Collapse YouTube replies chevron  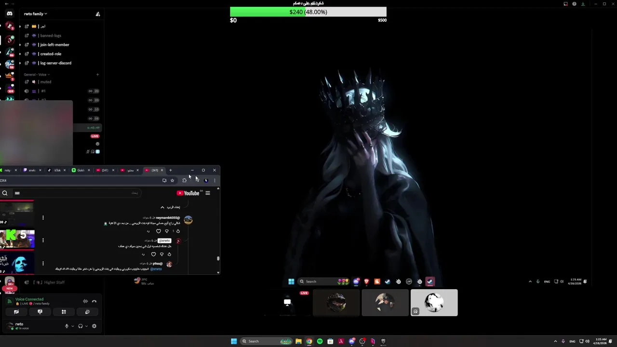pos(162,207)
